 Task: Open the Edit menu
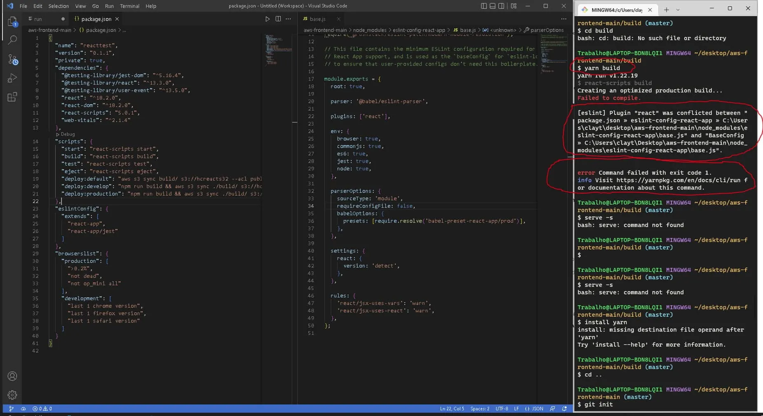click(x=38, y=6)
